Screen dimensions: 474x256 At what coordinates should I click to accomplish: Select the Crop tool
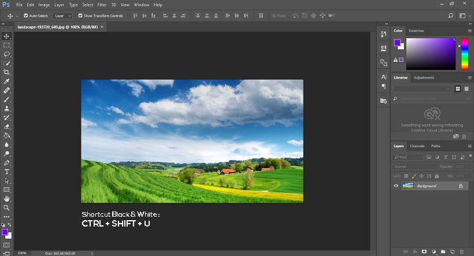click(7, 72)
